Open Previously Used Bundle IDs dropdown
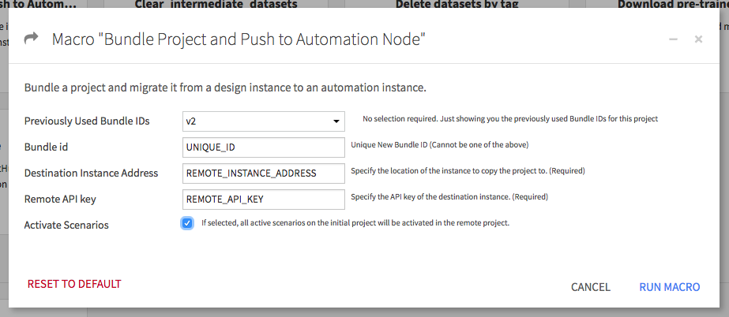This screenshot has height=317, width=729. click(x=264, y=121)
